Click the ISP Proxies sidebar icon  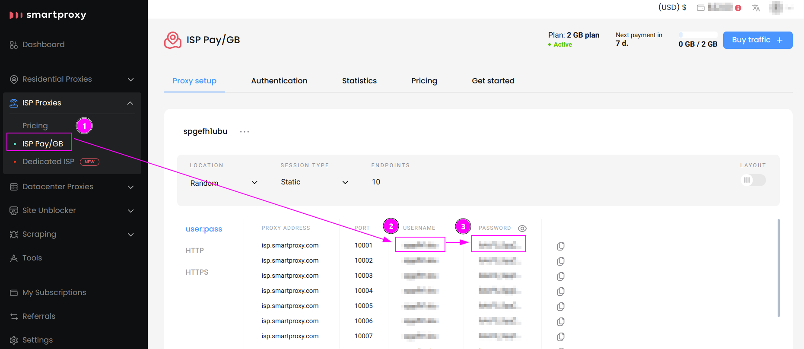14,103
